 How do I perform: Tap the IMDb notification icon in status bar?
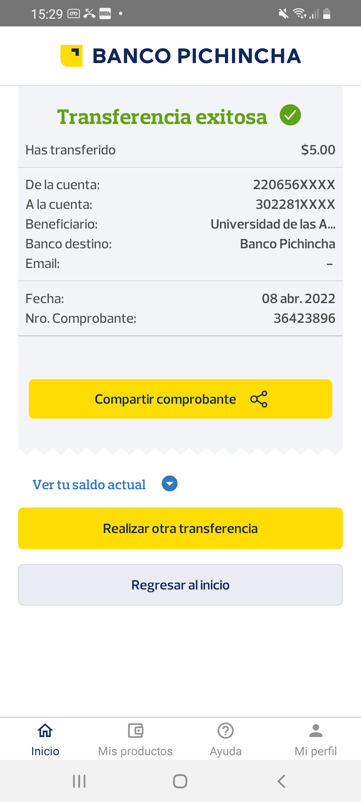pyautogui.click(x=105, y=14)
